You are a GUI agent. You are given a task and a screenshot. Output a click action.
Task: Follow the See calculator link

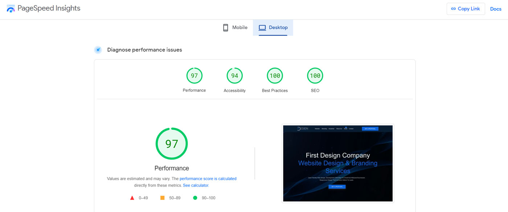pyautogui.click(x=196, y=185)
